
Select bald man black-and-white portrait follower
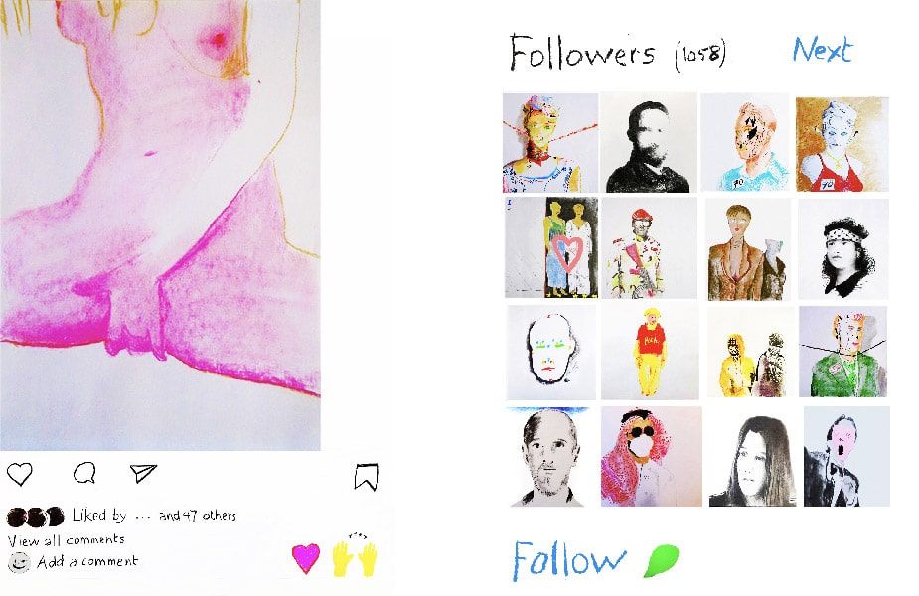(548, 457)
